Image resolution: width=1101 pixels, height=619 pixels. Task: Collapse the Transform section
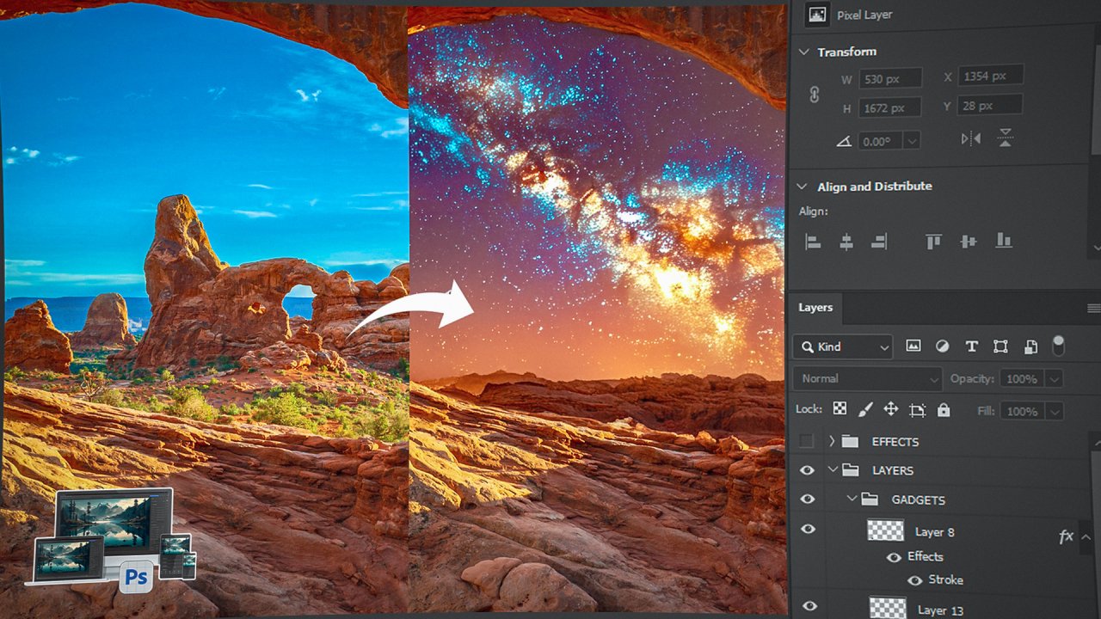[803, 52]
